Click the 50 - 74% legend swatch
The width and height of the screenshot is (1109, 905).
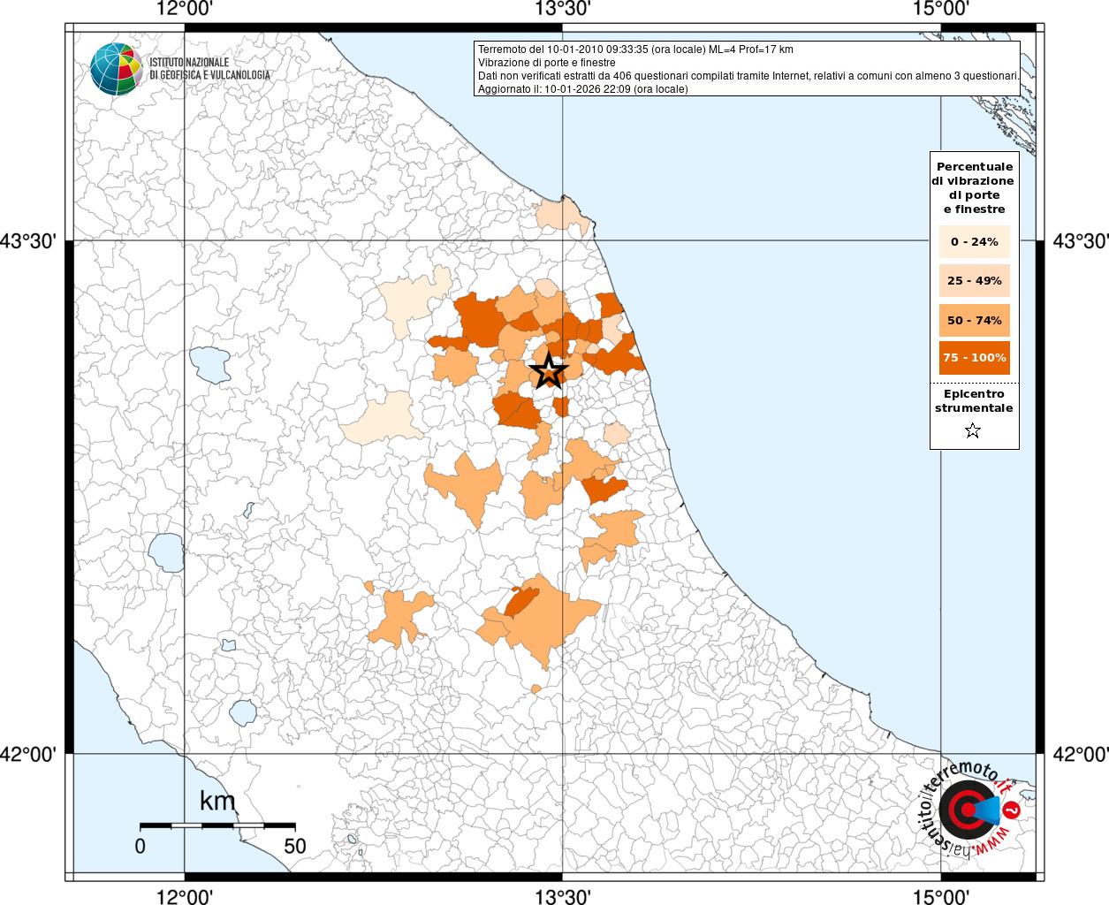pos(974,320)
